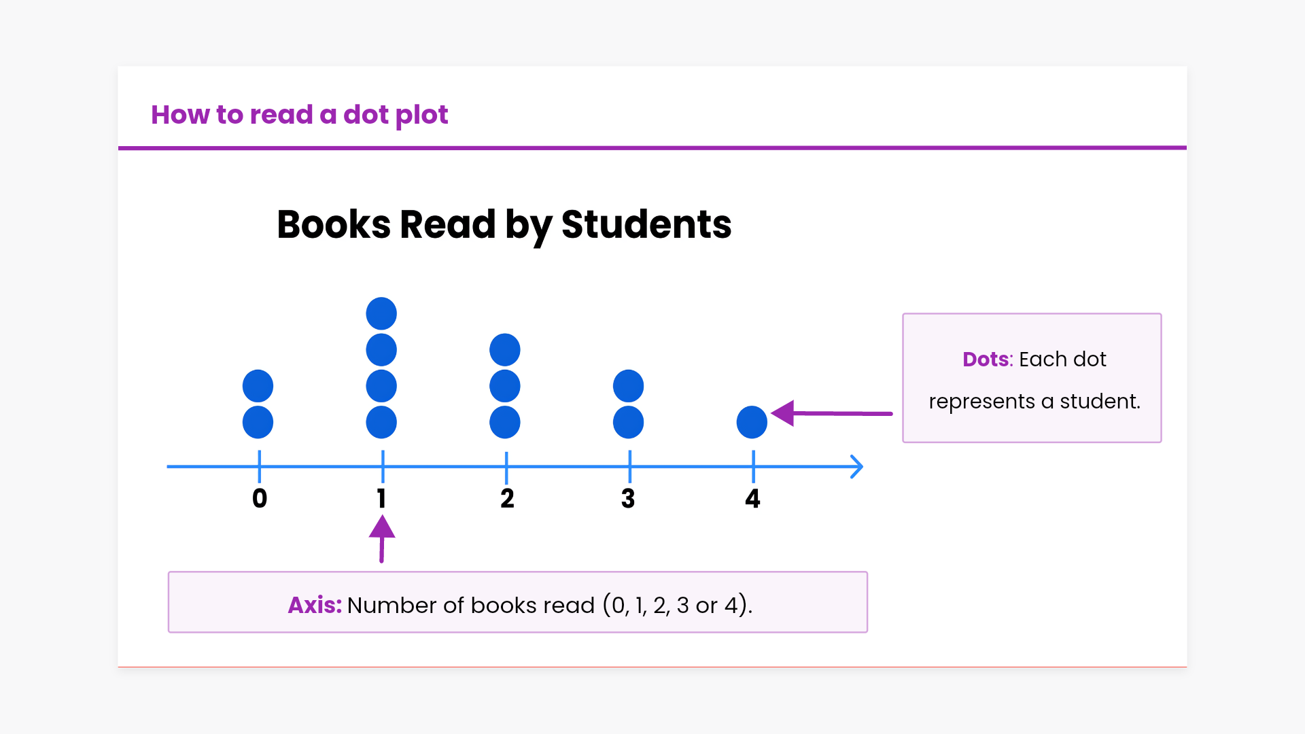Click the purple "Axis:" label in the callout
The image size is (1305, 734).
(x=315, y=605)
